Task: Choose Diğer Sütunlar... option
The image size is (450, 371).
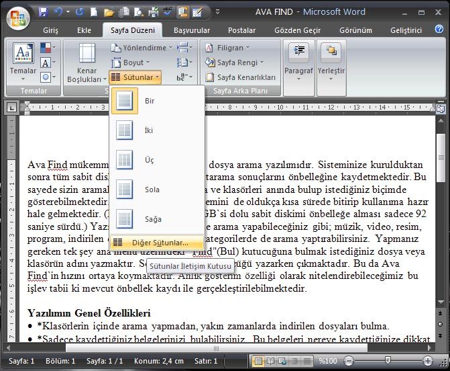Action: [157, 243]
